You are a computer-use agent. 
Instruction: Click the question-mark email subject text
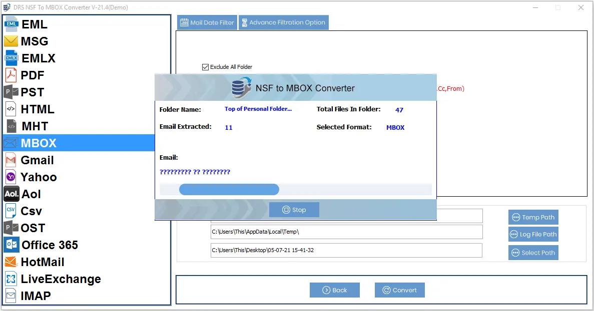[195, 172]
